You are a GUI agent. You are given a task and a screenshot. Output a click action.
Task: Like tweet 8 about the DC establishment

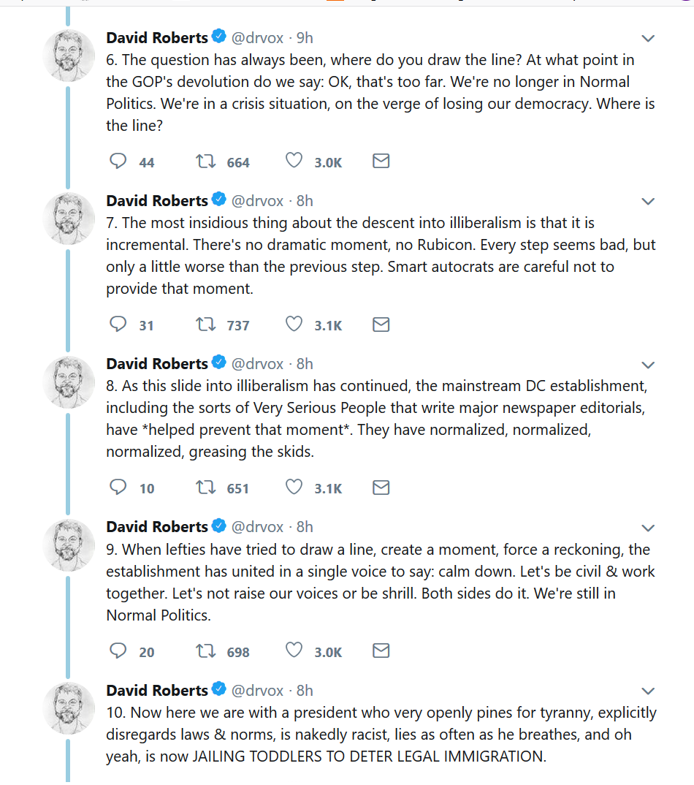[x=294, y=488]
